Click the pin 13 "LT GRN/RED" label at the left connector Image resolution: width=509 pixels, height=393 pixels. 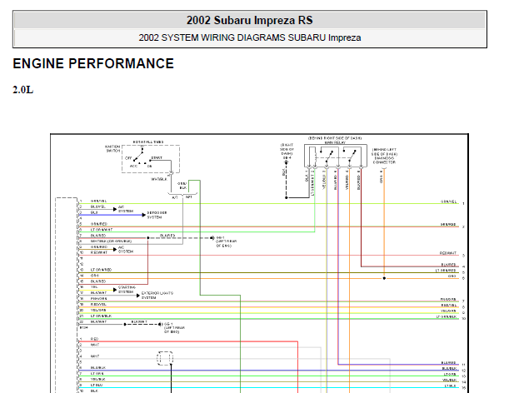pos(101,270)
